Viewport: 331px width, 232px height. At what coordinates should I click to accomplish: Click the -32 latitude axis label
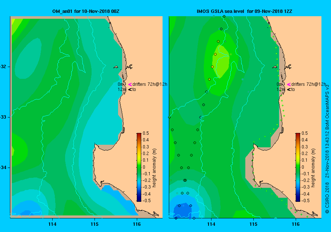(x=3, y=67)
